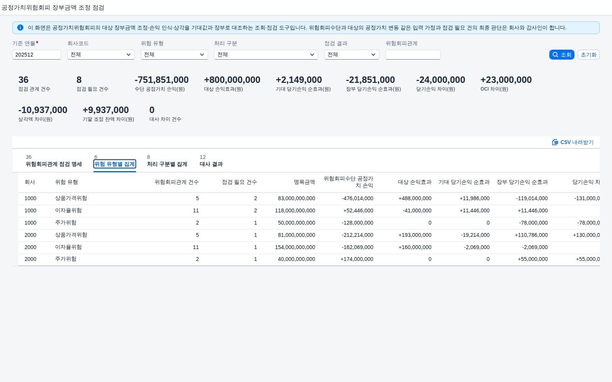
Task: Click the +9,937,000 기말 조정 잔액 차이 KPI
Action: (106, 110)
